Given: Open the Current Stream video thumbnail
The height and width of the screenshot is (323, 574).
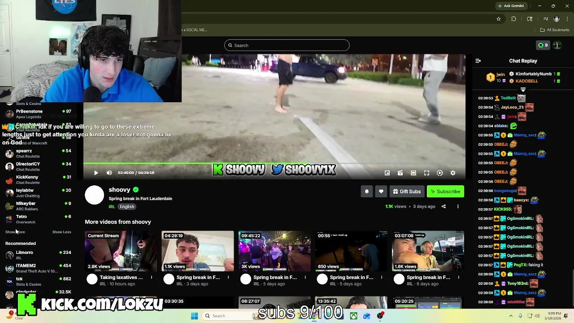Looking at the screenshot, I should pyautogui.click(x=121, y=251).
